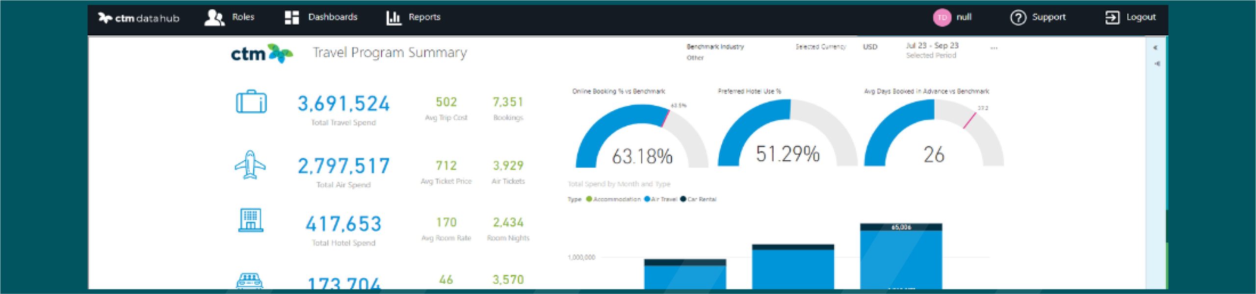The width and height of the screenshot is (1256, 294).
Task: Click the 3,929 Air Tickets value
Action: 508,166
